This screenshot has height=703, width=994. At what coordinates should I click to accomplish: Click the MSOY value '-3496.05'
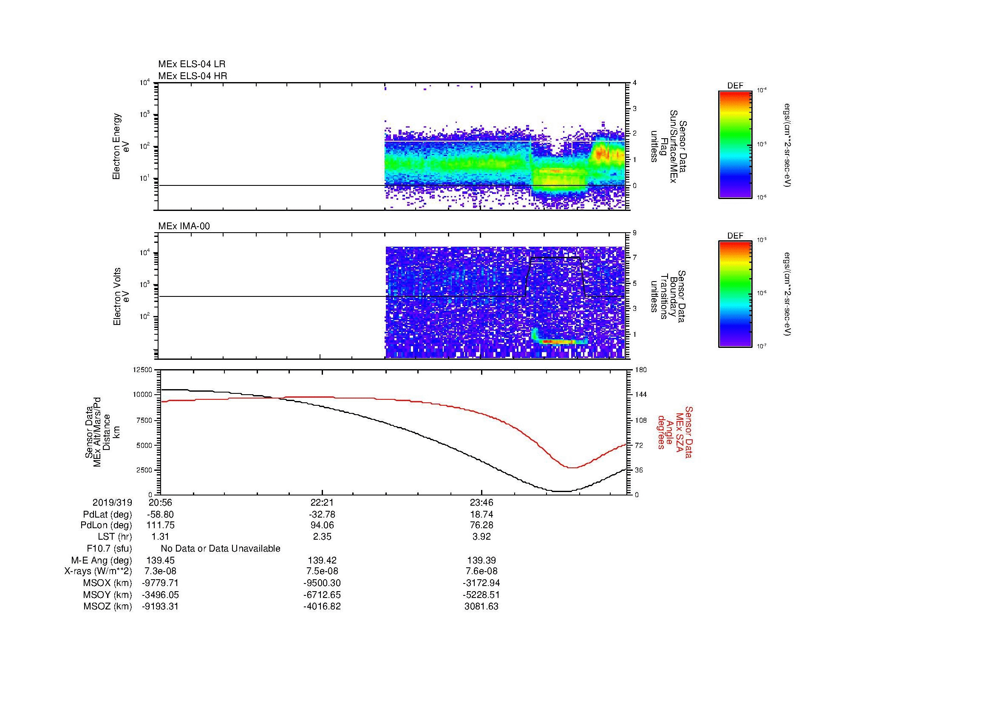tap(161, 595)
